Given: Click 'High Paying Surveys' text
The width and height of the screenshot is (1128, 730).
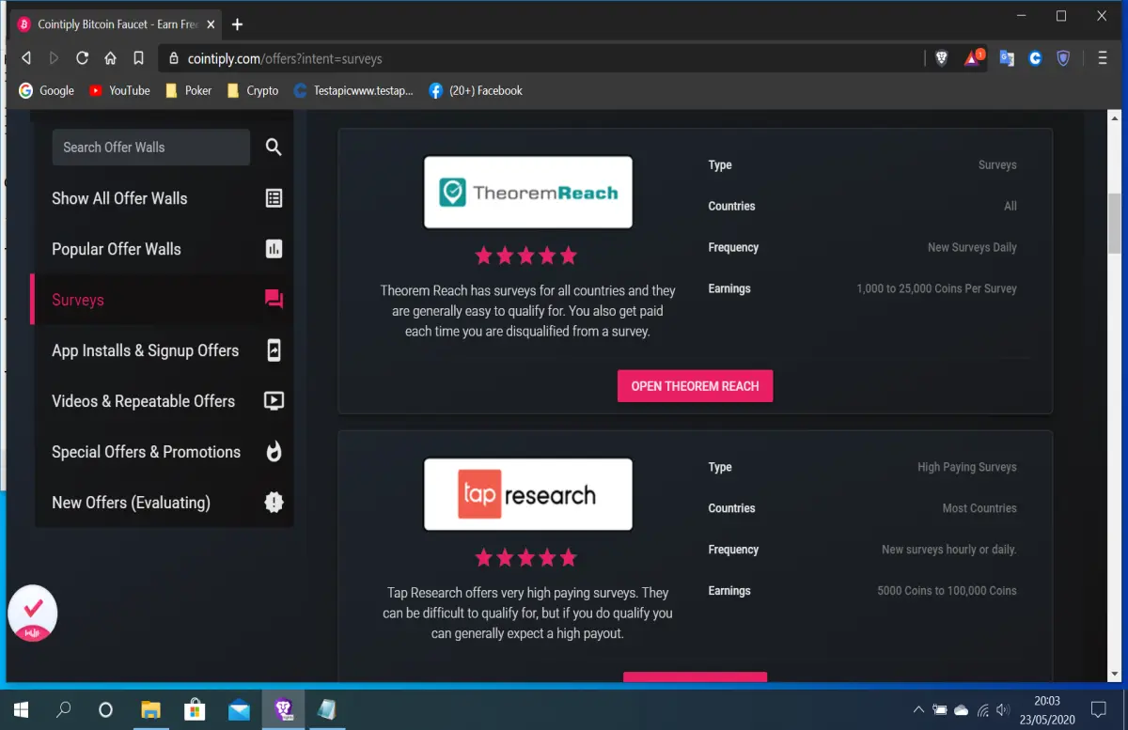Looking at the screenshot, I should (967, 467).
